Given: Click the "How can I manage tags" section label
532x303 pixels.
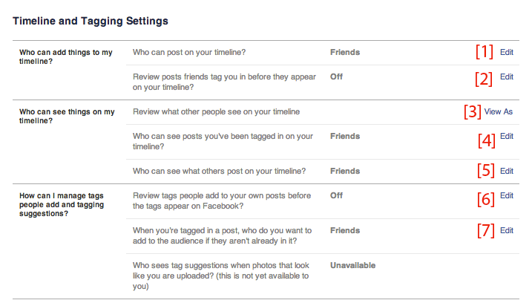Looking at the screenshot, I should 61,204.
